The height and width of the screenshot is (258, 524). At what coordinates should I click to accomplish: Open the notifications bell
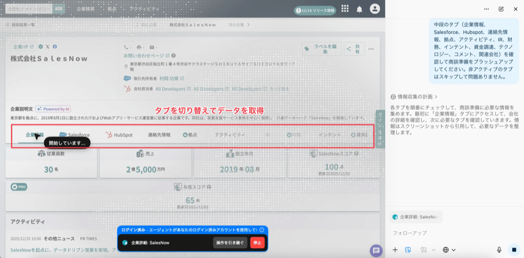359,9
